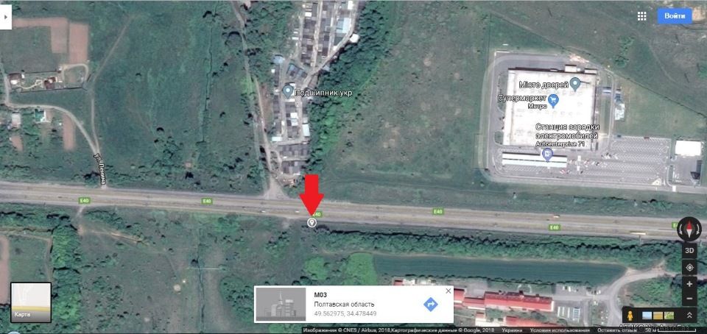Open the Місто дверей place marker
This screenshot has height=334, width=707.
click(575, 83)
